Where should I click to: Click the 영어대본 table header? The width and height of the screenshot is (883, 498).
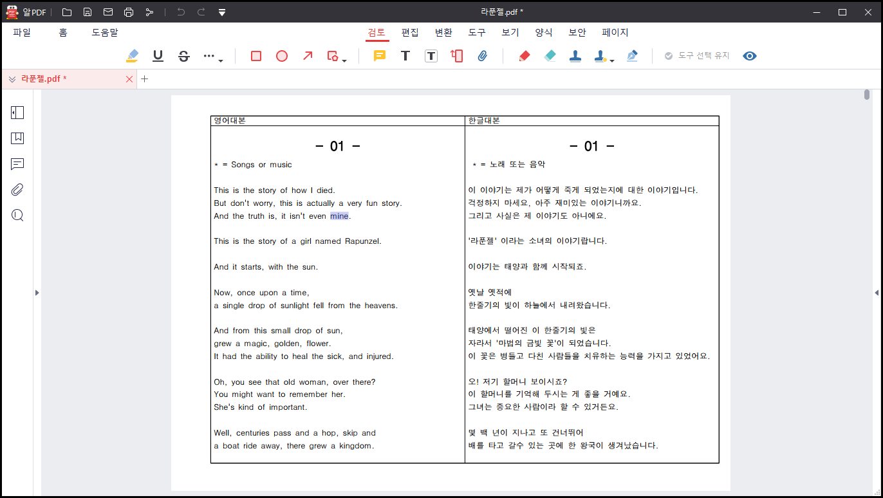(230, 120)
